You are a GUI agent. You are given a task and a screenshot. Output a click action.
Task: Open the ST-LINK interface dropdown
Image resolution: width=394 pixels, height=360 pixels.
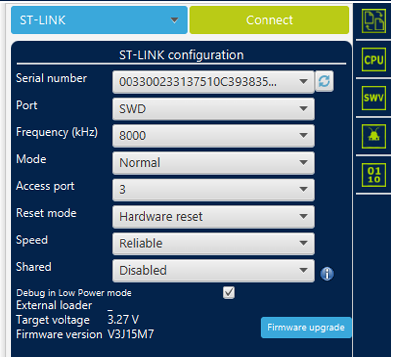(99, 20)
